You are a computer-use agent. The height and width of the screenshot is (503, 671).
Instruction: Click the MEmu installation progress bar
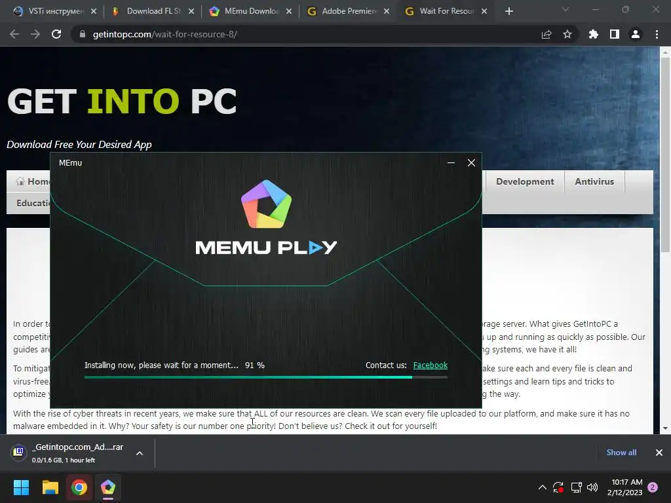click(x=266, y=377)
